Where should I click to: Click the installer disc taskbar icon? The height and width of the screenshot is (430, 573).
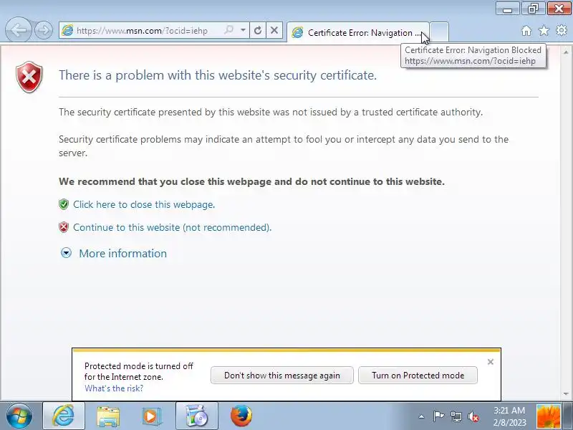pyautogui.click(x=196, y=416)
